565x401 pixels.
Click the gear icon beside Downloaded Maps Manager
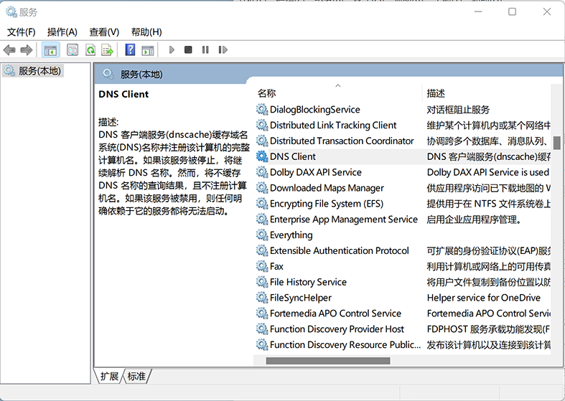[x=262, y=188]
